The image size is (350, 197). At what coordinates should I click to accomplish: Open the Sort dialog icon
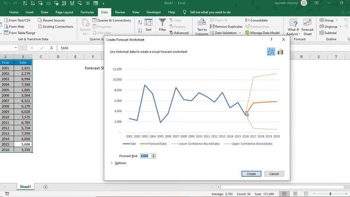[148, 25]
